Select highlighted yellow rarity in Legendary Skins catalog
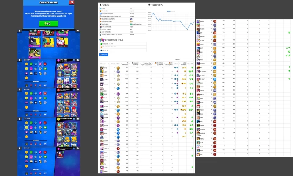Screen dimensions: 293x176 click(27, 128)
